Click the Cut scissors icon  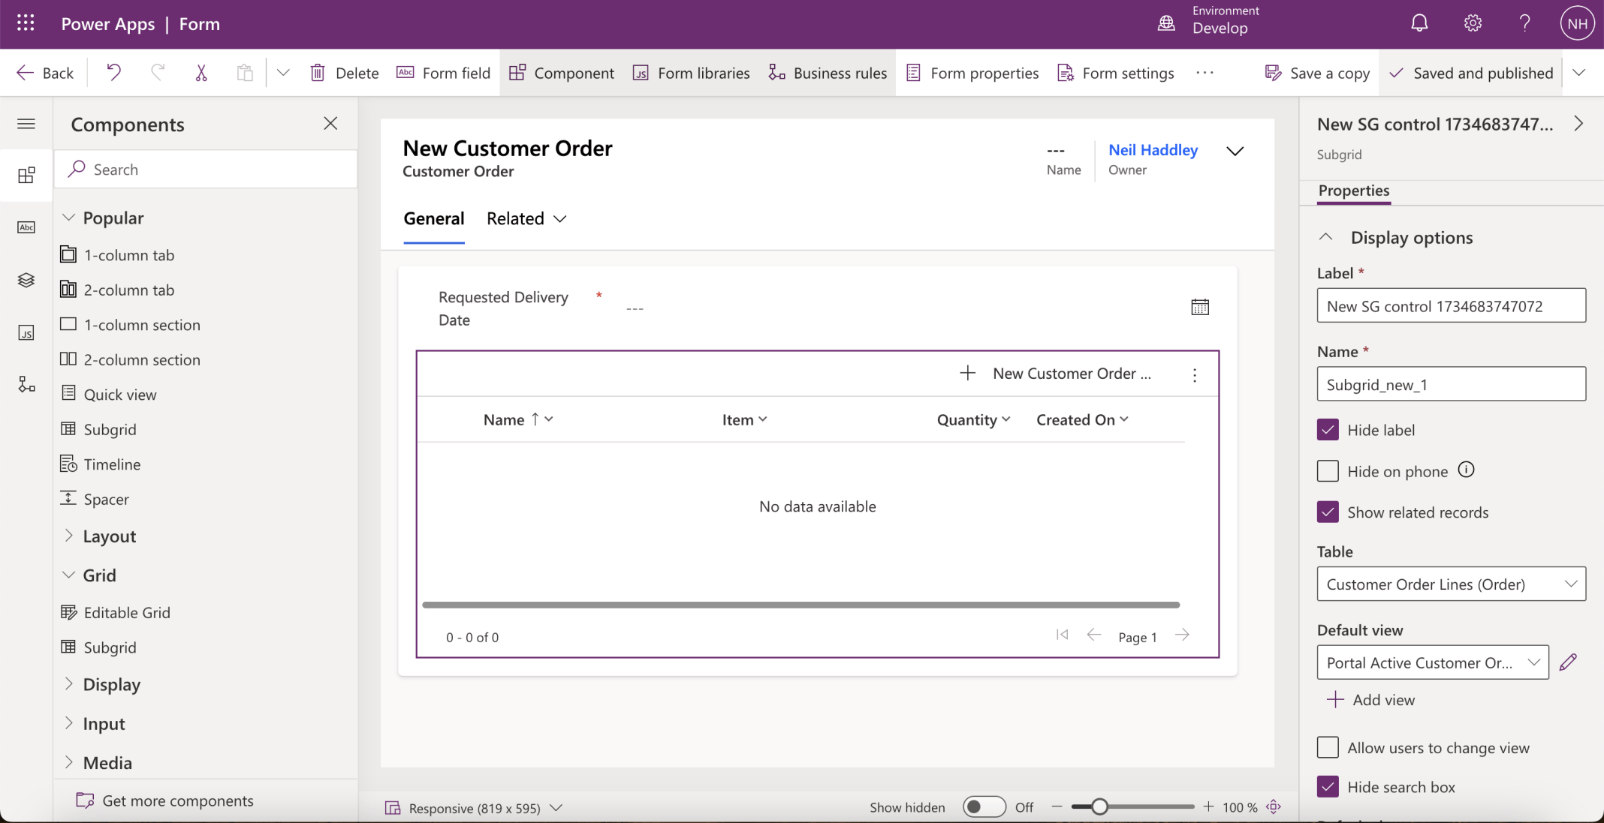[x=200, y=73]
